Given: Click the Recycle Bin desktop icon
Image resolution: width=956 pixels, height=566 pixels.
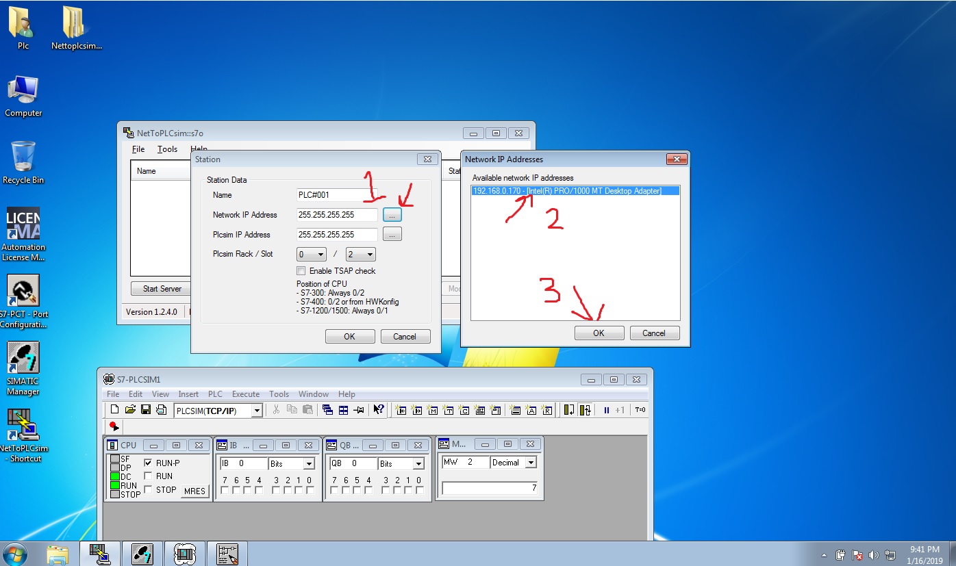Looking at the screenshot, I should pyautogui.click(x=23, y=162).
